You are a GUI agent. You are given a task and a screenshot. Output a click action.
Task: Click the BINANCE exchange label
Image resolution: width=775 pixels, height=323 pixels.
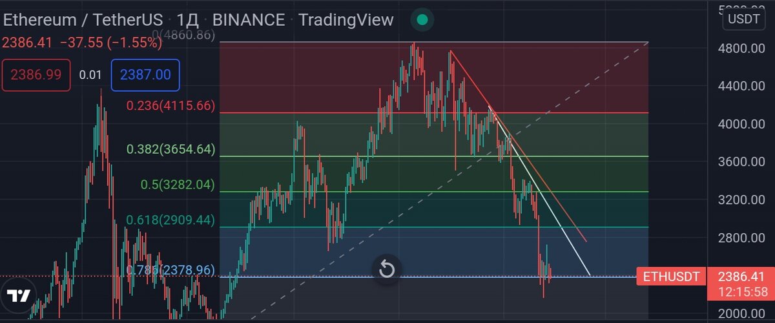(x=249, y=19)
